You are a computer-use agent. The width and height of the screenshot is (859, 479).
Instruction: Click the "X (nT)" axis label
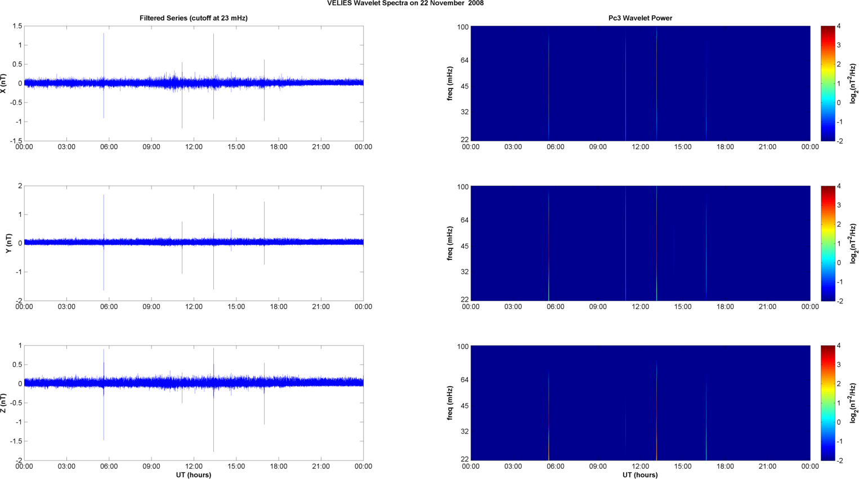point(4,83)
